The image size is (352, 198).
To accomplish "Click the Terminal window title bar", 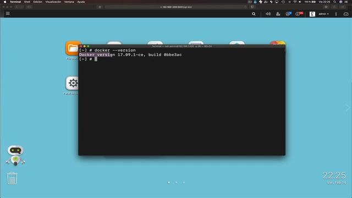I will point(182,46).
